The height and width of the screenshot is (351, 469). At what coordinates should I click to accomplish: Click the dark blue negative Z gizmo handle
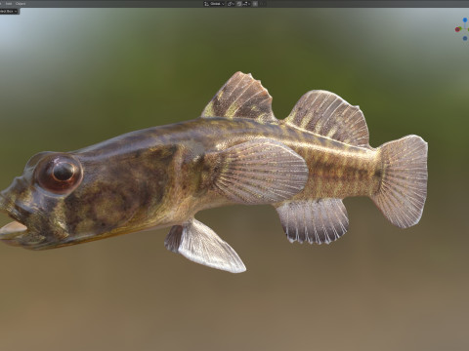point(465,38)
